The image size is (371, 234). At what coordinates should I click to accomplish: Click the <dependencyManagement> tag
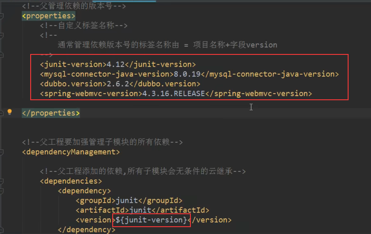[71, 152]
